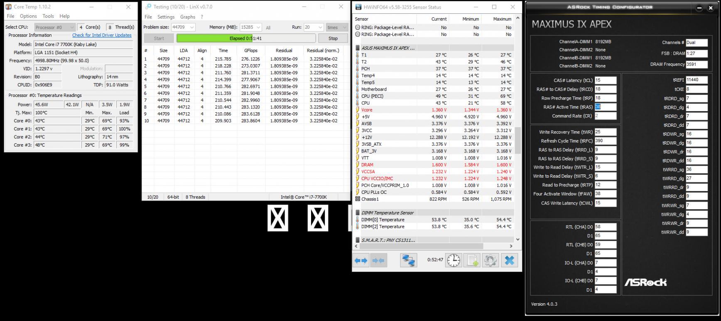Viewport: 721px width, 321px height.
Task: Click the CAS# Latency (tCL) input field
Action: click(x=605, y=80)
